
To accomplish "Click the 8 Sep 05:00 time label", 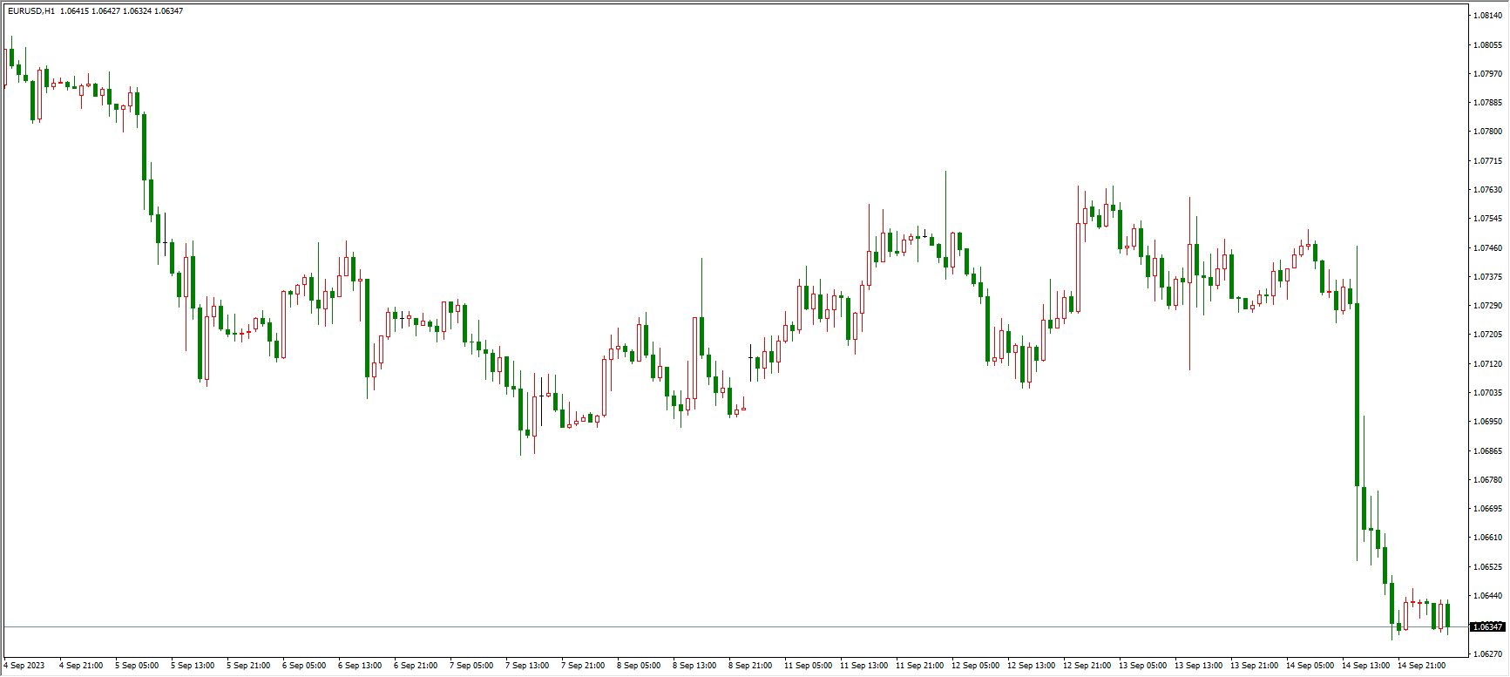I will tap(639, 666).
